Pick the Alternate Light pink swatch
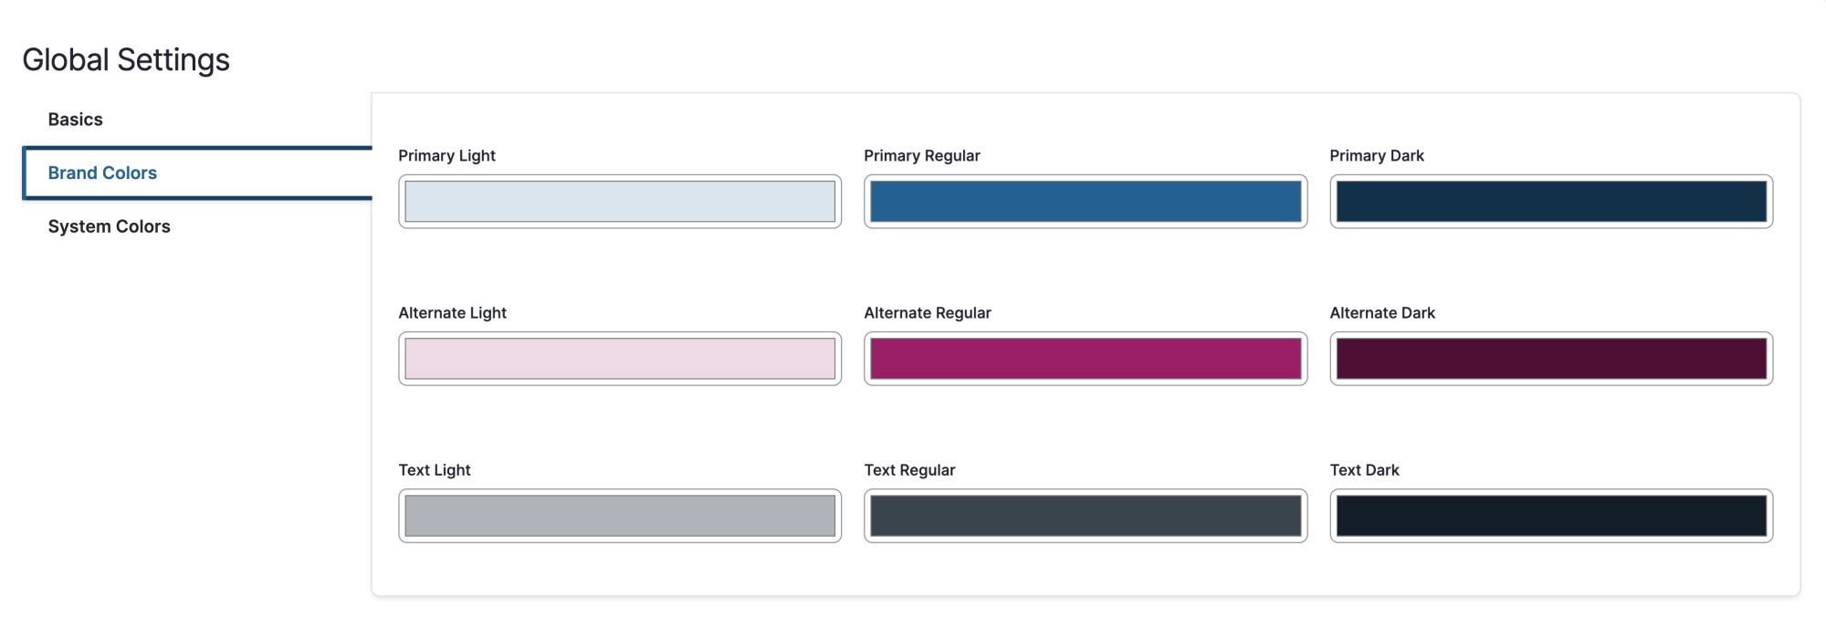This screenshot has width=1826, height=619. click(620, 359)
